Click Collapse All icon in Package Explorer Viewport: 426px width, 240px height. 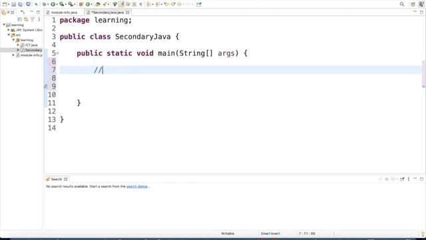tap(19, 19)
